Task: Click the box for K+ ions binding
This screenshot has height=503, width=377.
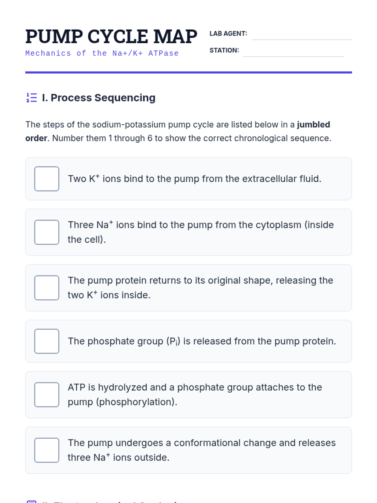Action: [47, 179]
